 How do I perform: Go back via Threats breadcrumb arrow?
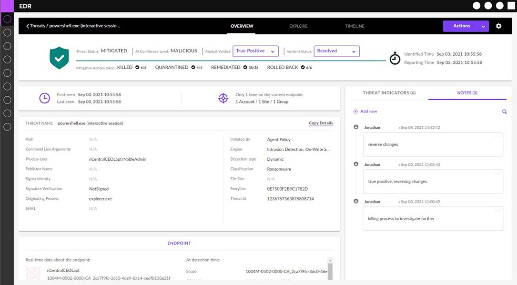[27, 26]
